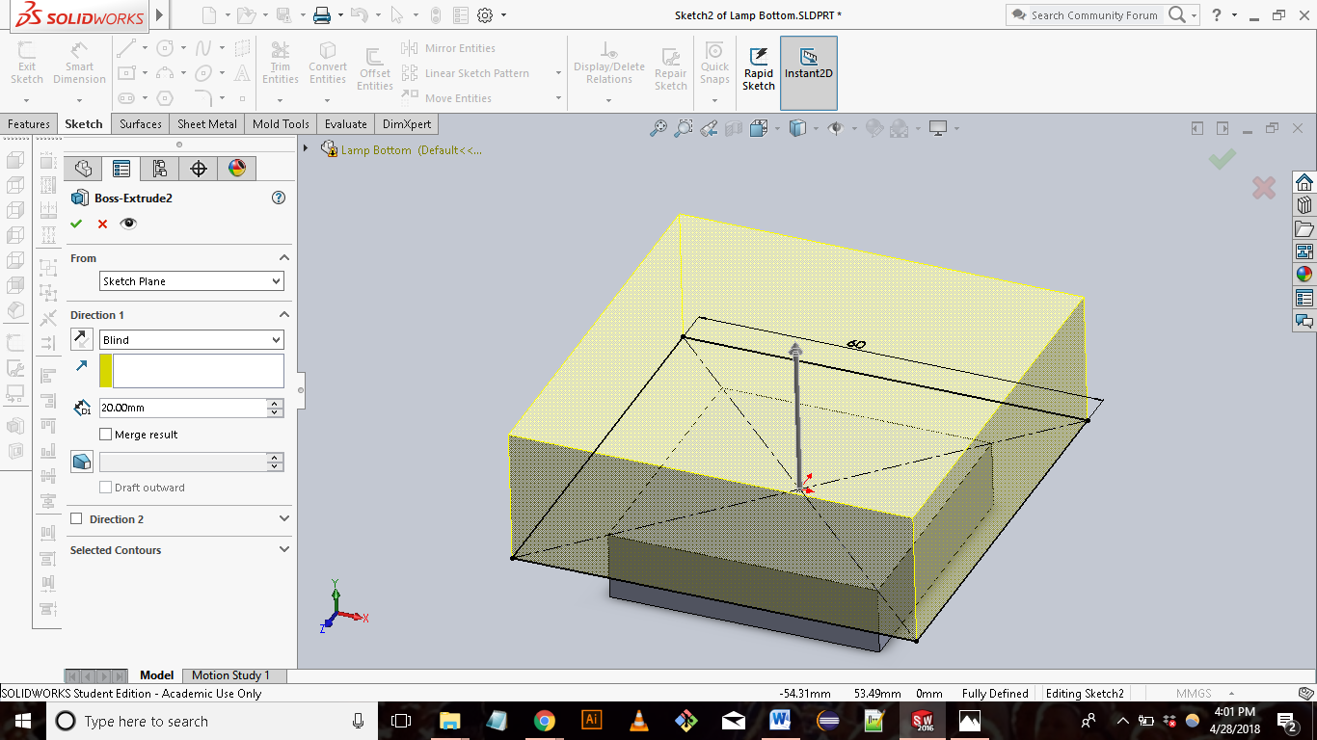Click the extrude depth 20.00mm field
Screen dimensions: 1317x740
[x=183, y=408]
